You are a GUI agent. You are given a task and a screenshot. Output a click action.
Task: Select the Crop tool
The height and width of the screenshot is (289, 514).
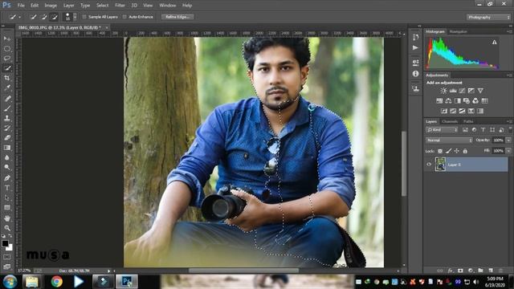tap(7, 79)
